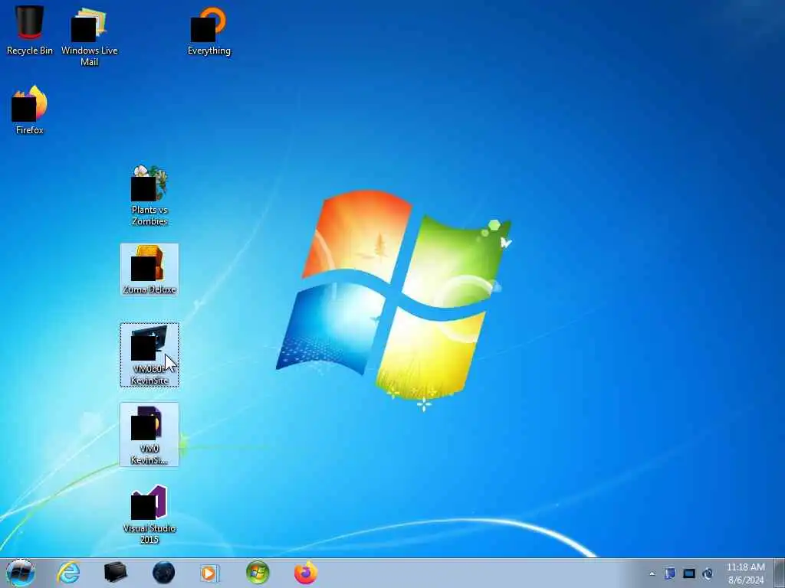Select the VM0b0t KevinSite monitor icon
Image resolution: width=785 pixels, height=588 pixels.
point(149,354)
